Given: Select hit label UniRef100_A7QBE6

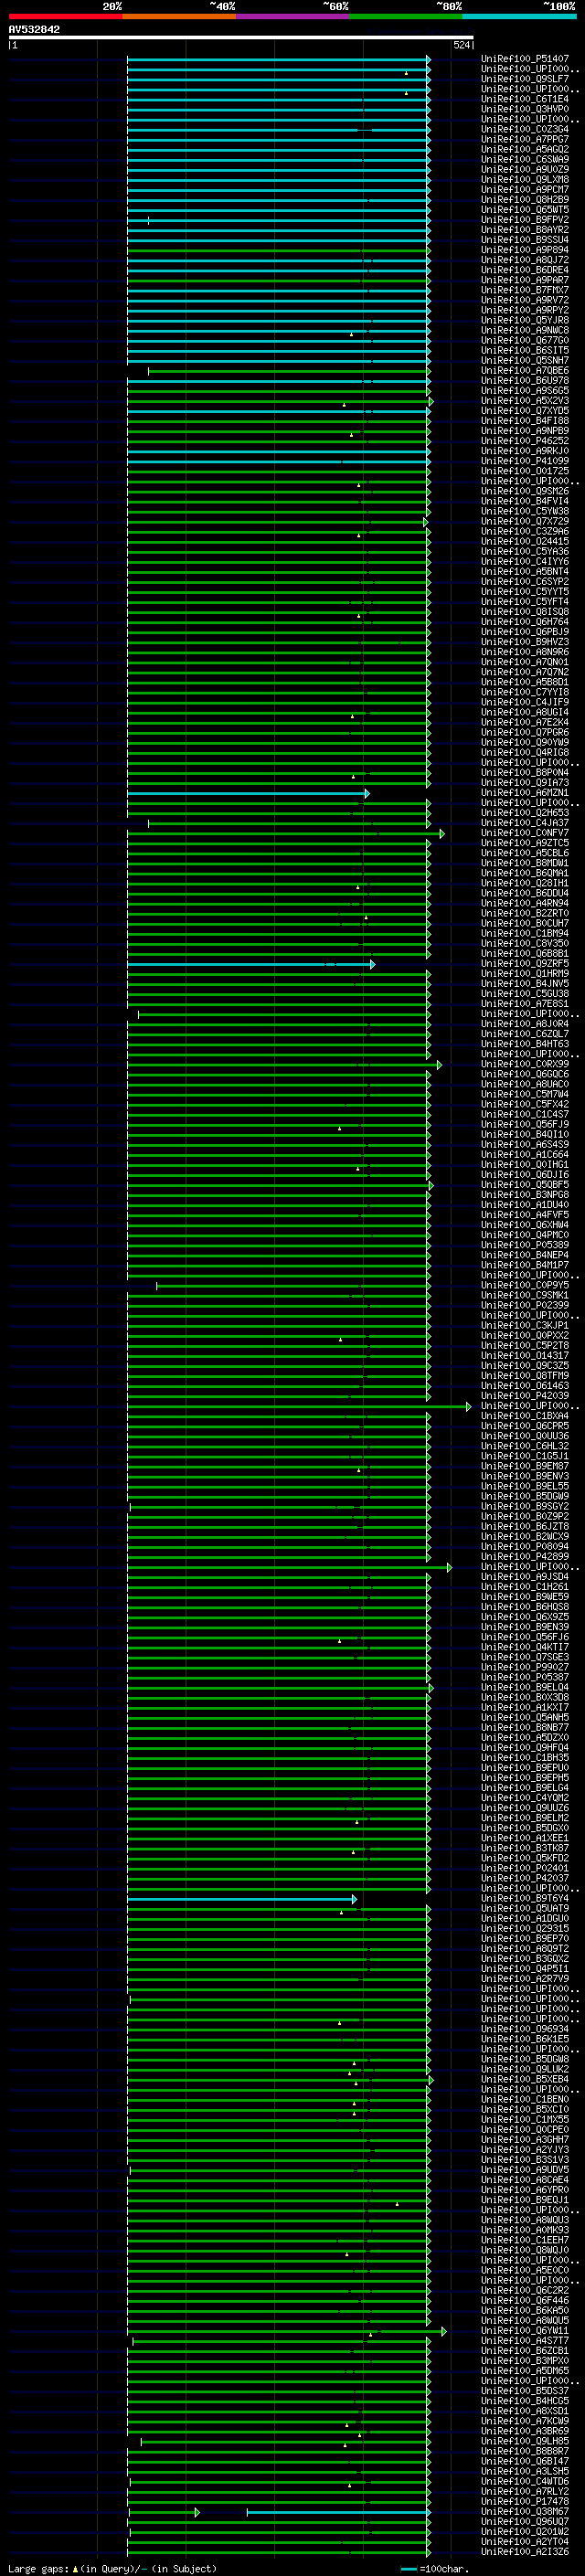Looking at the screenshot, I should click(525, 371).
